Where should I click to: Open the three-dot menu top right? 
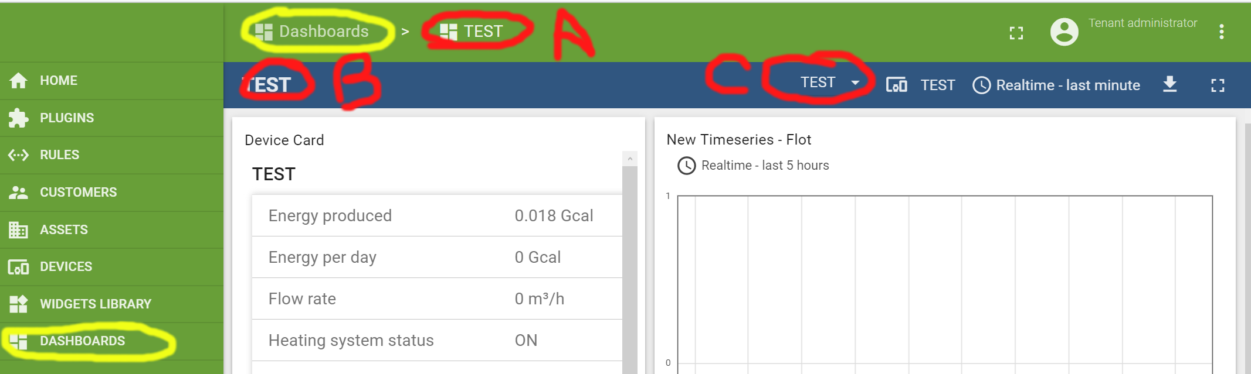click(1222, 32)
